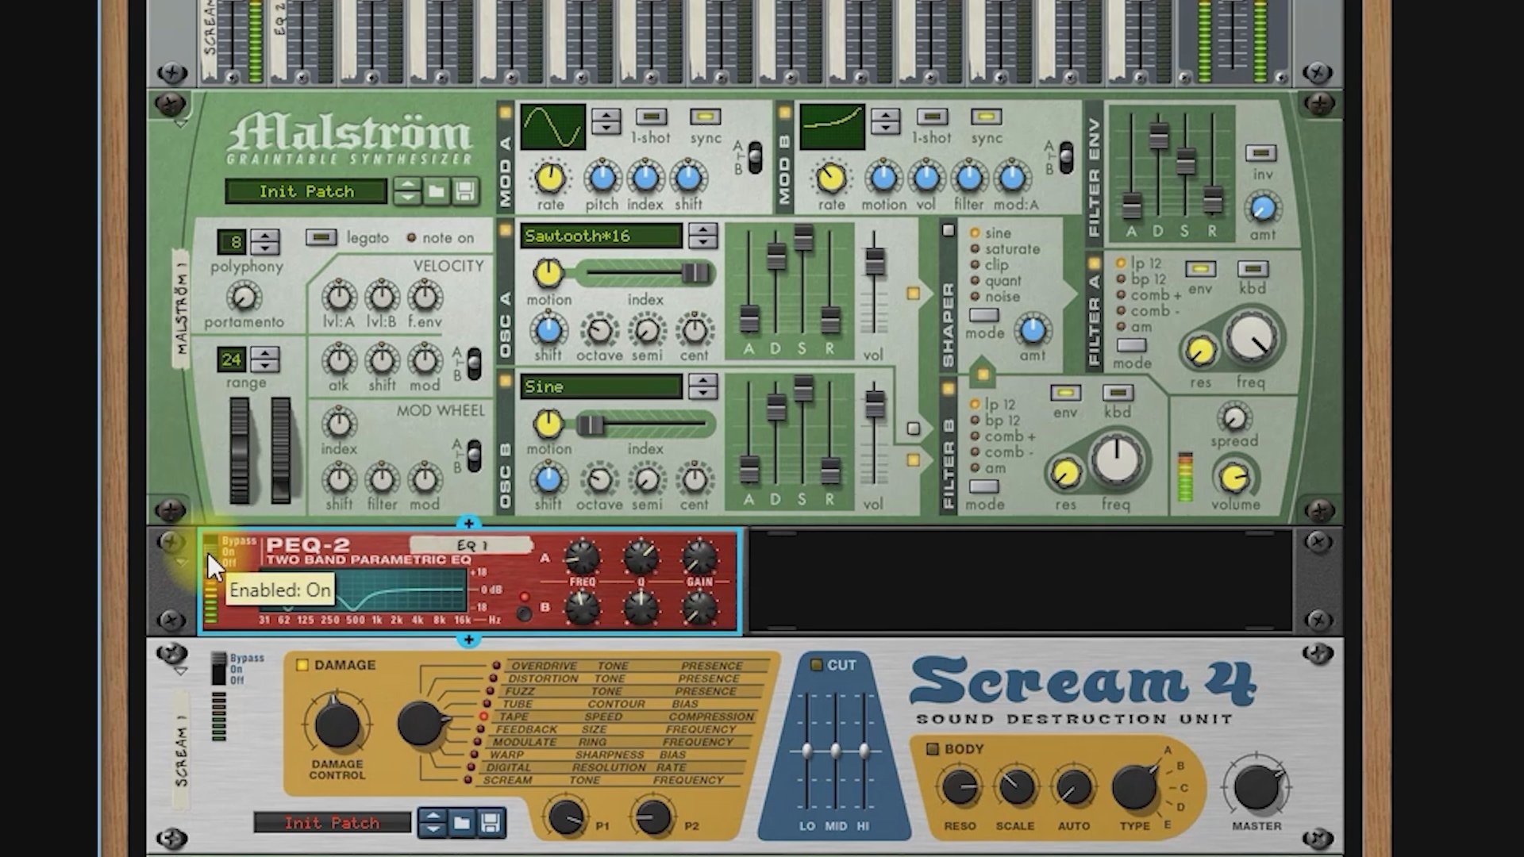Toggle the Filter Env inv button

coord(1261,152)
